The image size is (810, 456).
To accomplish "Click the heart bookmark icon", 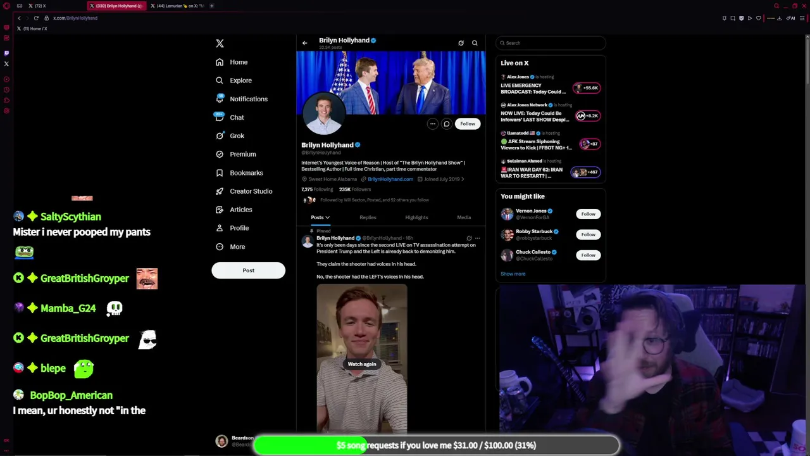I will [758, 18].
